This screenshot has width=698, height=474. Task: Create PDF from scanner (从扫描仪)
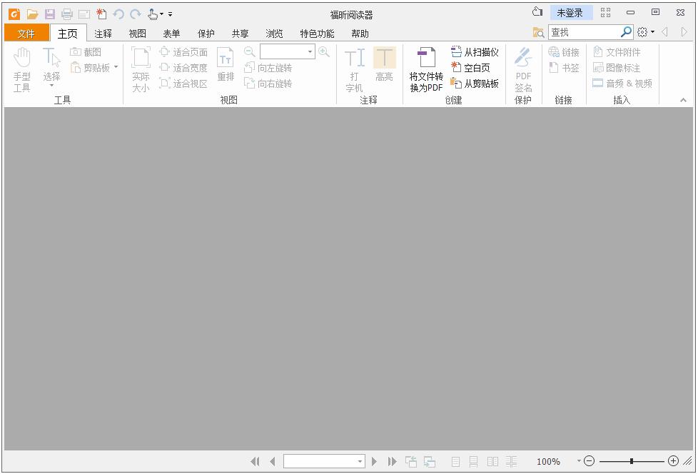(x=475, y=51)
